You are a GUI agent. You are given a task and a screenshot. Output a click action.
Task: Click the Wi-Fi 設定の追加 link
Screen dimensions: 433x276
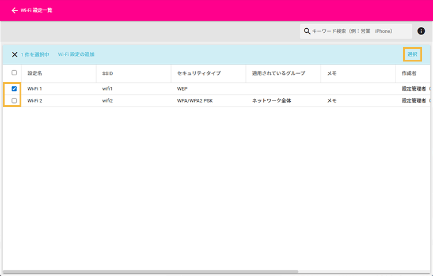pyautogui.click(x=76, y=55)
